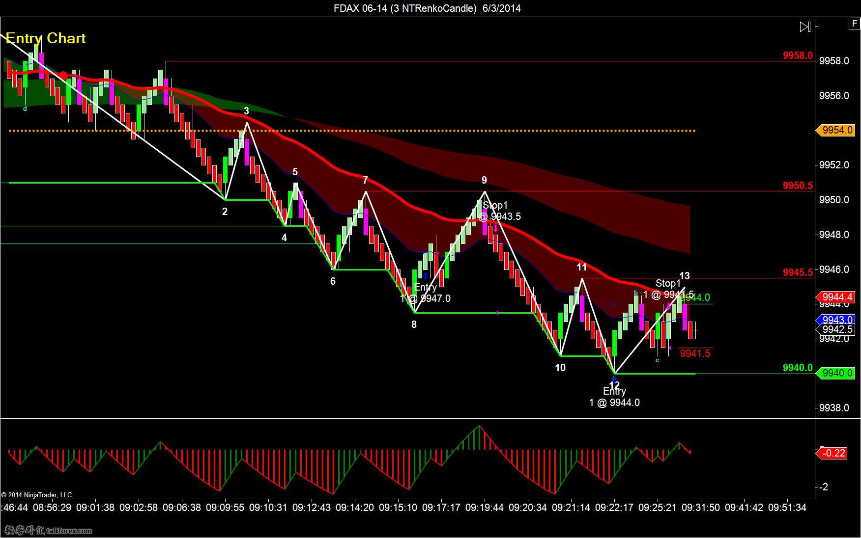The height and width of the screenshot is (538, 861).
Task: Click the 09:31:50 time axis label
Action: [701, 508]
